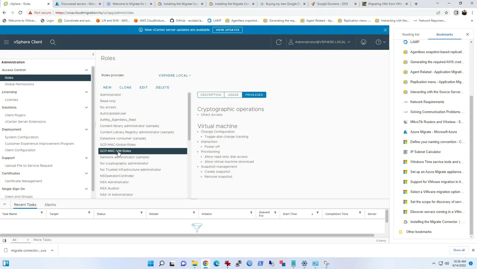
Task: Switch to the Alarms tab
Action: click(50, 205)
